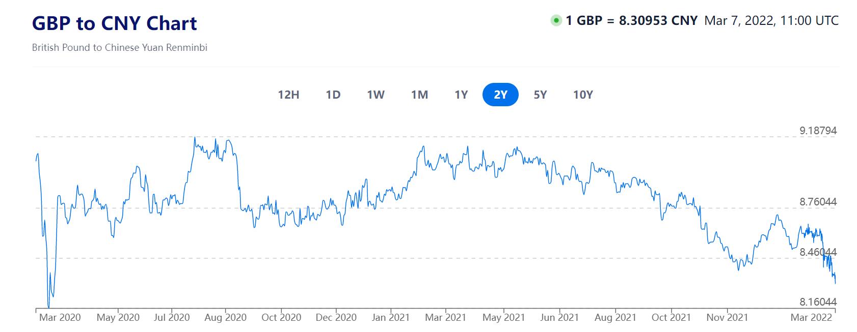
Task: Switch chart to 1D range
Action: [x=333, y=95]
